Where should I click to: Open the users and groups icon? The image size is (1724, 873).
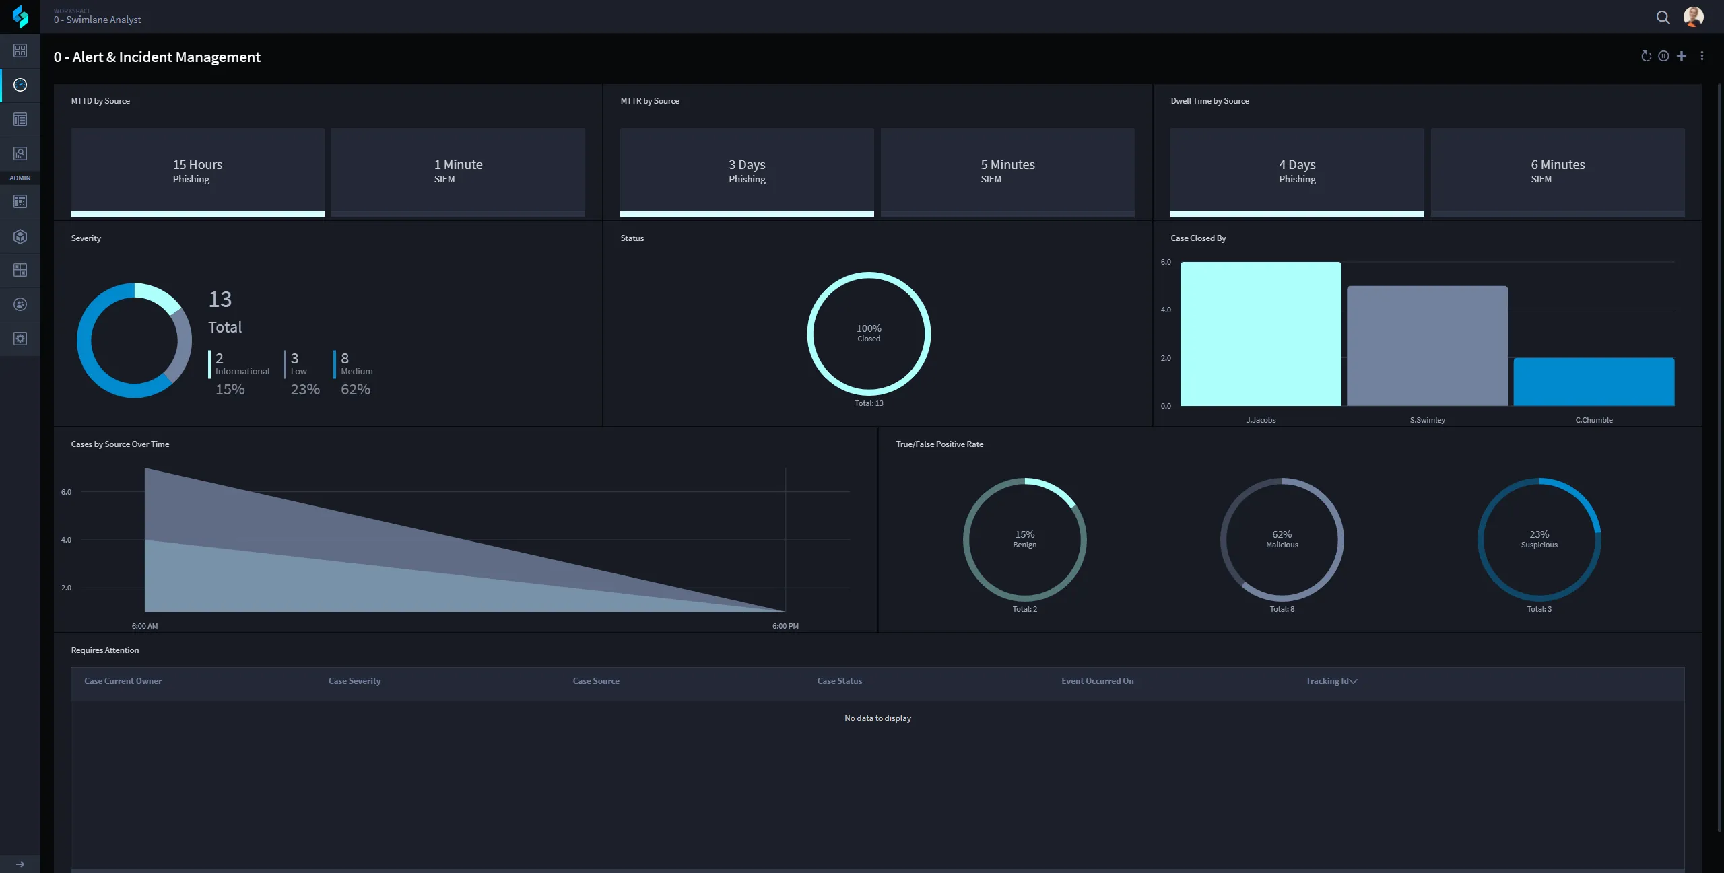click(x=20, y=304)
